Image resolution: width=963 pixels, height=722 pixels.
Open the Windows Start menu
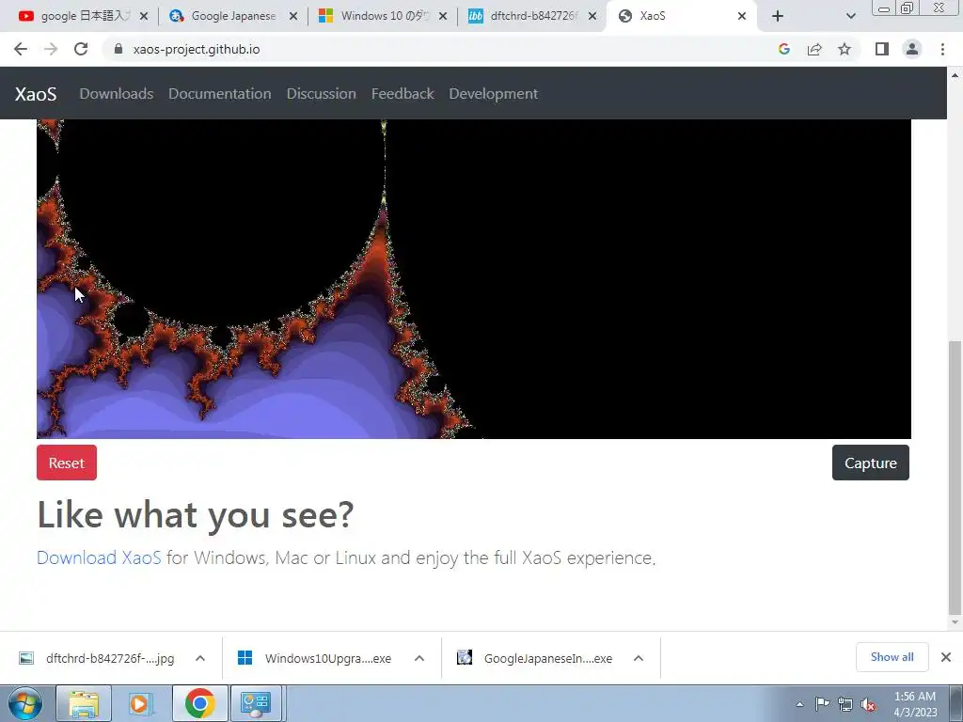pos(25,703)
